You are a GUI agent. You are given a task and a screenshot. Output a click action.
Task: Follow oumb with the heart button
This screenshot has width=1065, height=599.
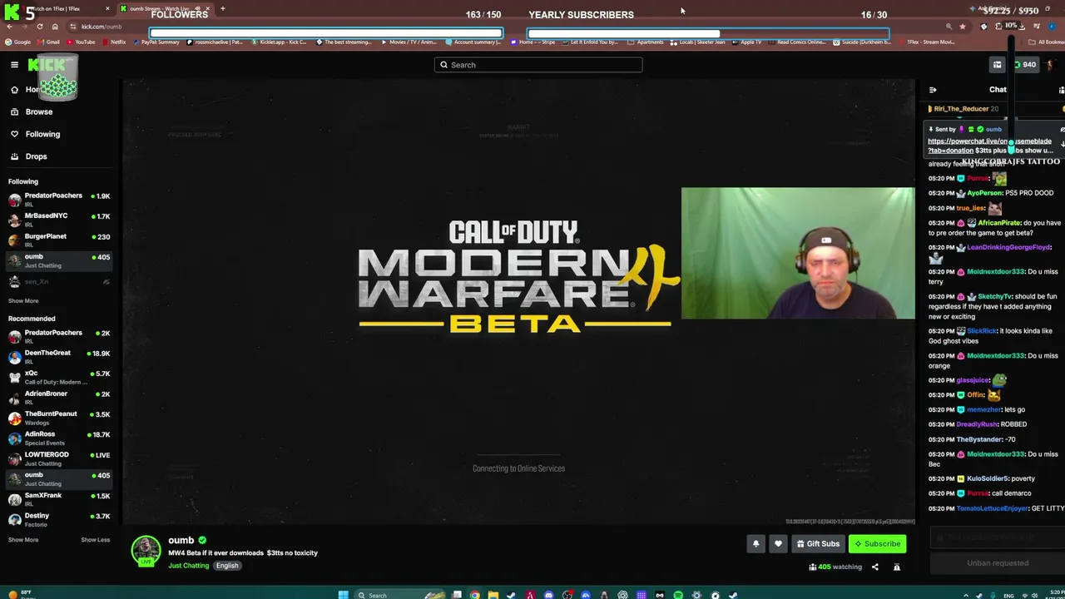pyautogui.click(x=778, y=544)
